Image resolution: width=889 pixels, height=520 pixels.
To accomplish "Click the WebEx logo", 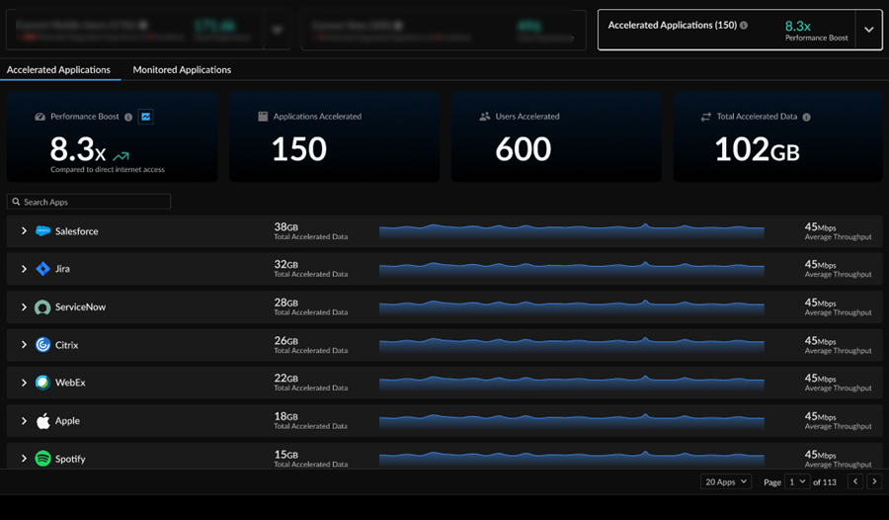I will [x=42, y=383].
